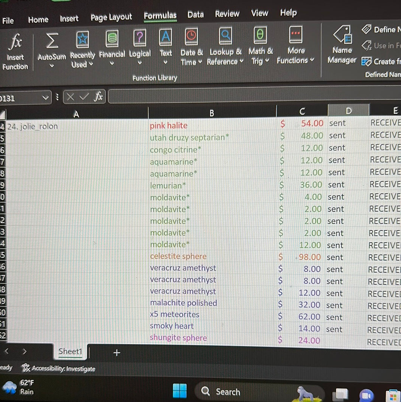The height and width of the screenshot is (402, 401).
Task: Expand Math & Trig dropdown arrow
Action: point(267,61)
